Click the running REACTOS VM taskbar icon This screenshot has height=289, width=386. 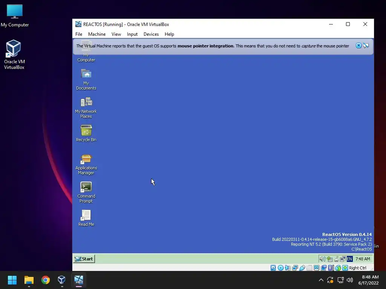point(79,280)
